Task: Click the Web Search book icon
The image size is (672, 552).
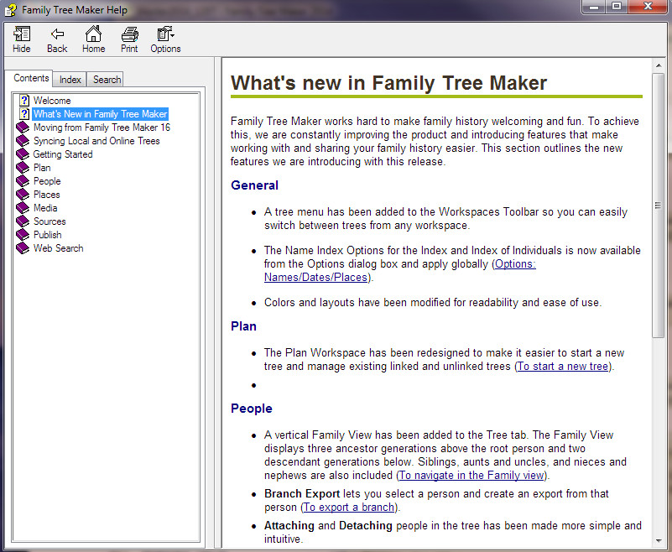Action: point(23,248)
